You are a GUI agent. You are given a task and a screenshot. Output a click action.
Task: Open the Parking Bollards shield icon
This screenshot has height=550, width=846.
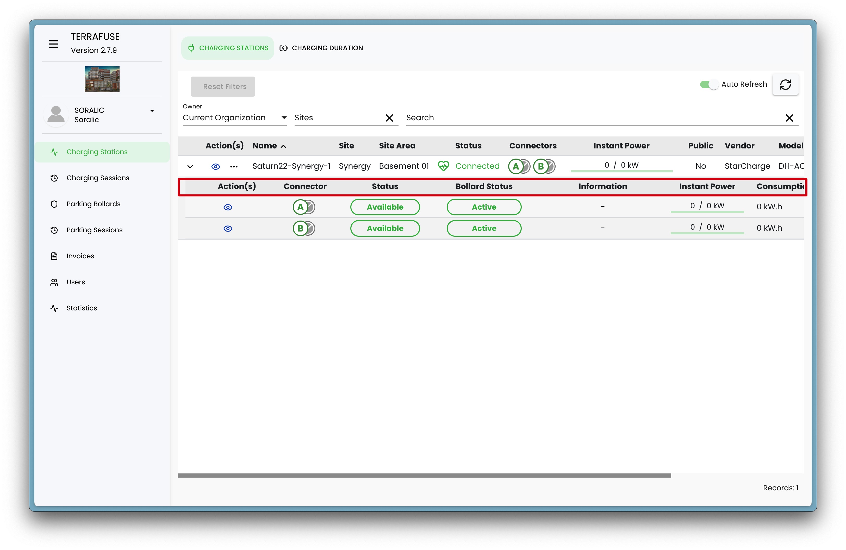point(54,204)
